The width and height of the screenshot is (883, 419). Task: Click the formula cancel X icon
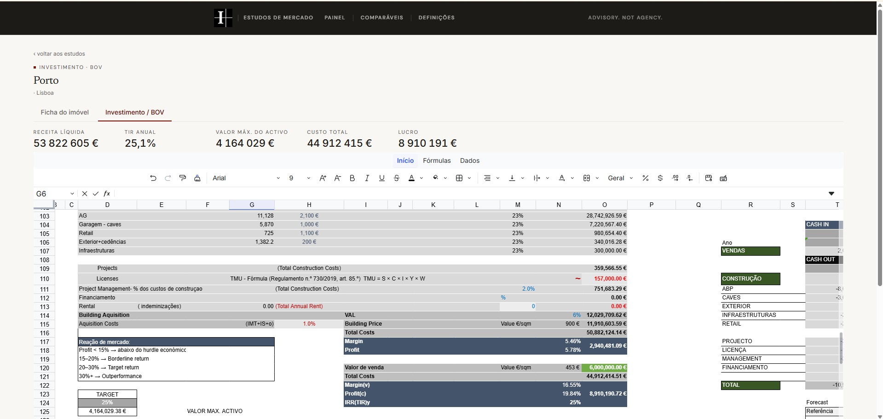point(85,194)
